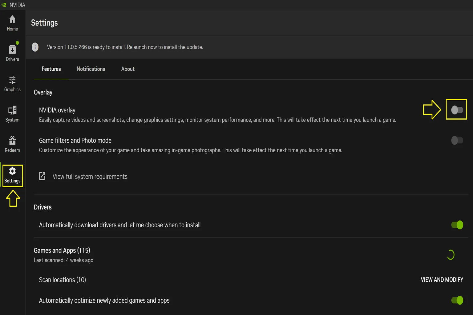Click VIEW AND MODIFY scan locations
The width and height of the screenshot is (473, 315).
(x=442, y=280)
